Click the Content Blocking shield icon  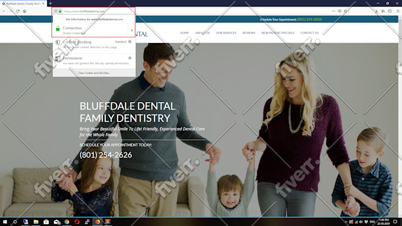pos(58,42)
